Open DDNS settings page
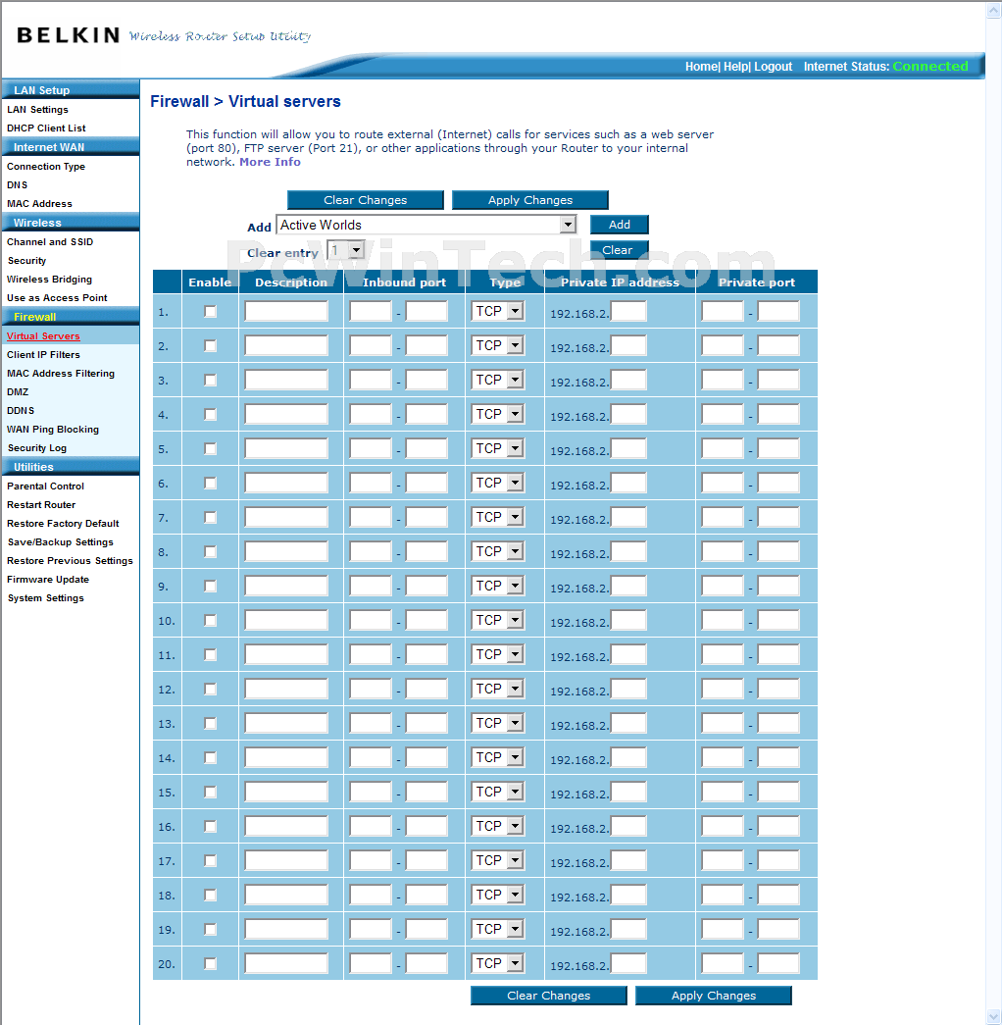 [21, 411]
